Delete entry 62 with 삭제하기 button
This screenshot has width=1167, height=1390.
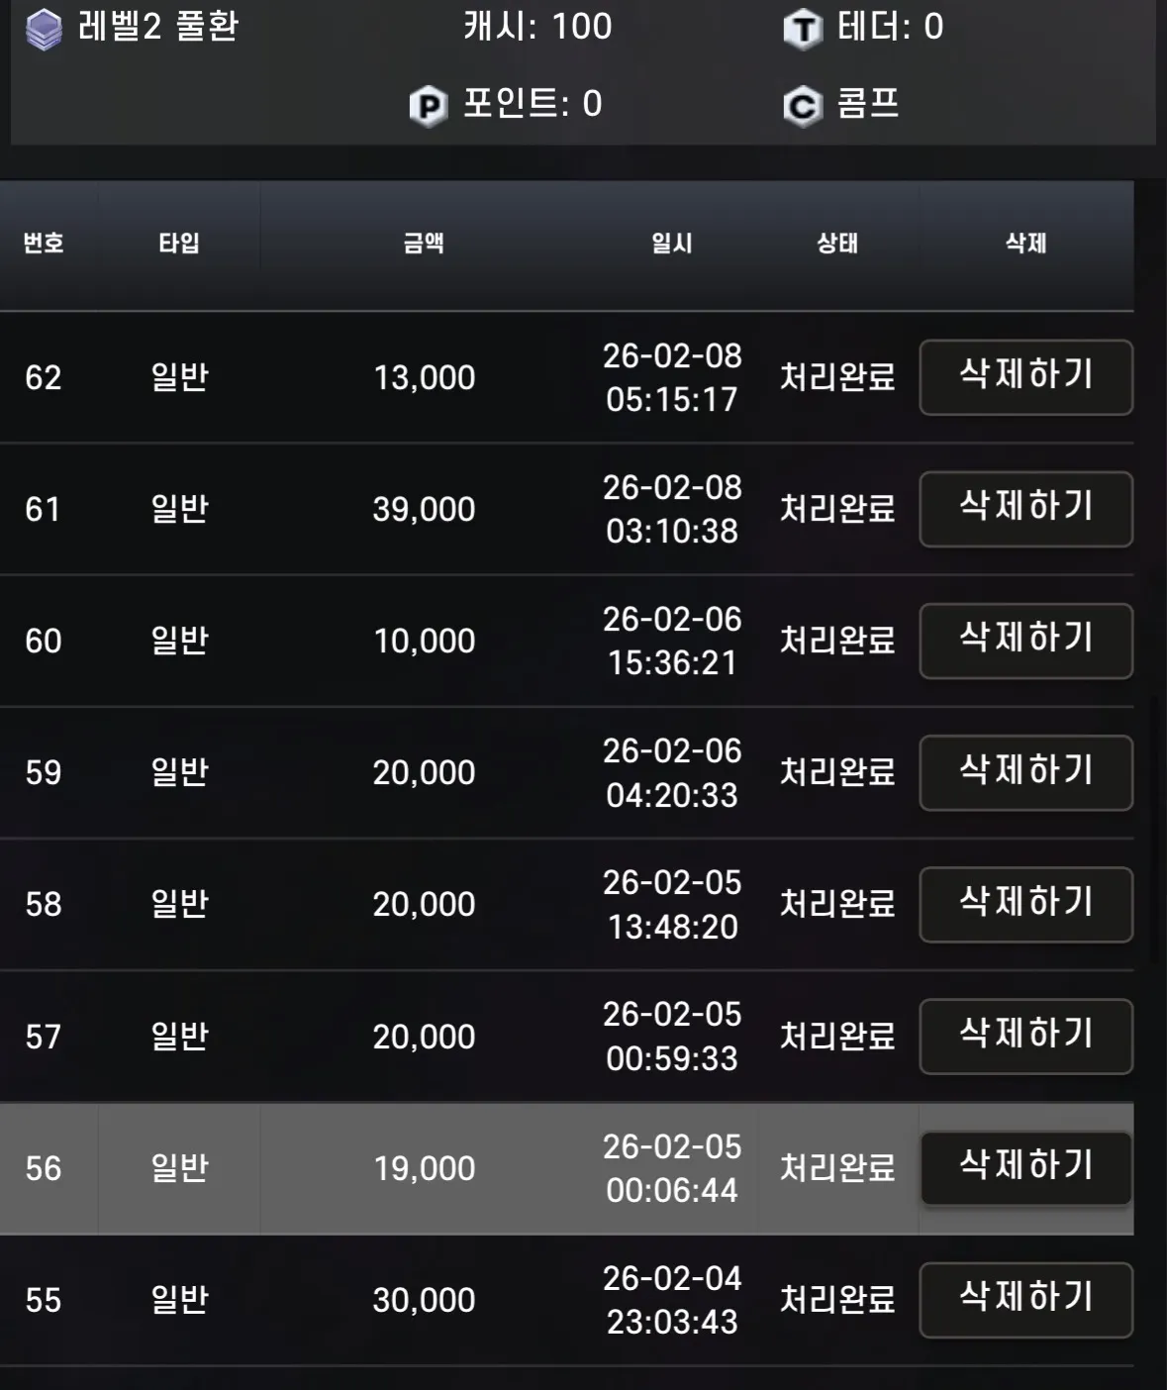pos(1025,377)
